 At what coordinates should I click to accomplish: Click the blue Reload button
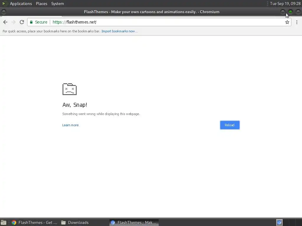(230, 125)
